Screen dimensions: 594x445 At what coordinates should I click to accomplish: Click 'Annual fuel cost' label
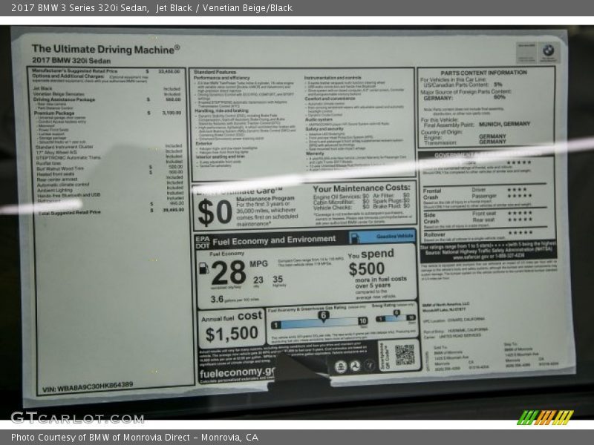pos(232,317)
